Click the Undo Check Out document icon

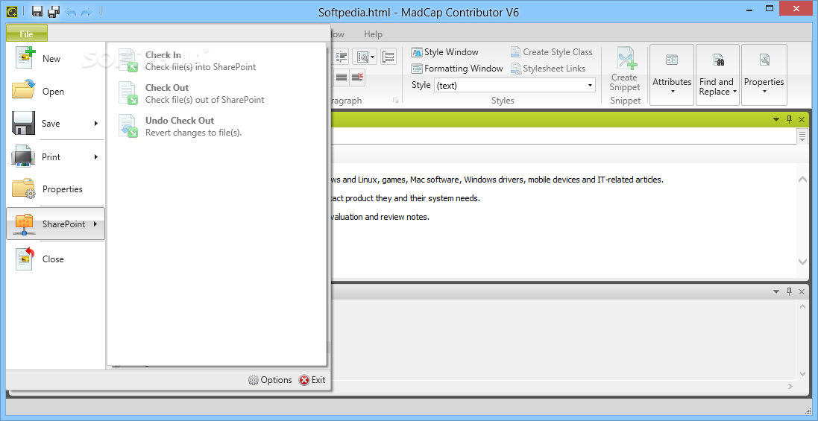click(128, 126)
